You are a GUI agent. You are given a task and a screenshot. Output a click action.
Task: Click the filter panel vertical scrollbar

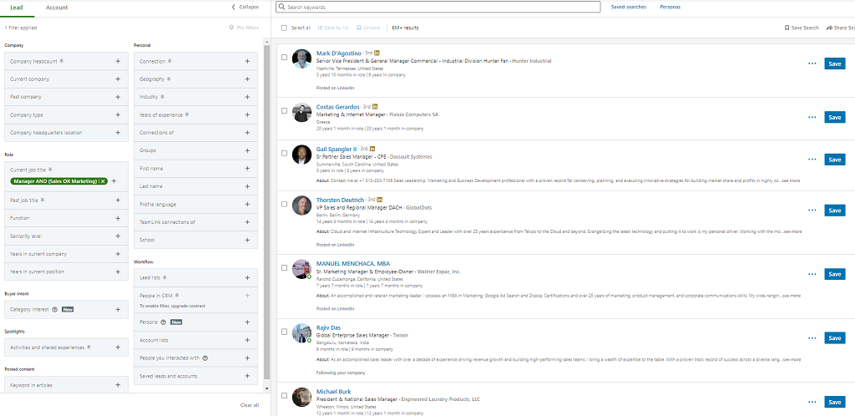click(x=266, y=213)
